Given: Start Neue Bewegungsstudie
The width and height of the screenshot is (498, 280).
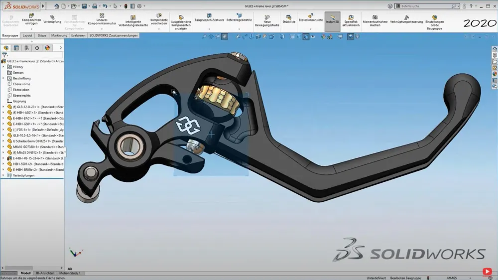Looking at the screenshot, I should (267, 21).
